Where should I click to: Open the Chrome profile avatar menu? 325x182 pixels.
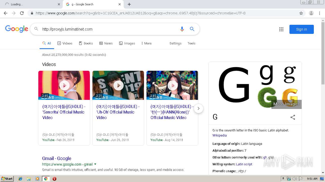tap(311, 13)
